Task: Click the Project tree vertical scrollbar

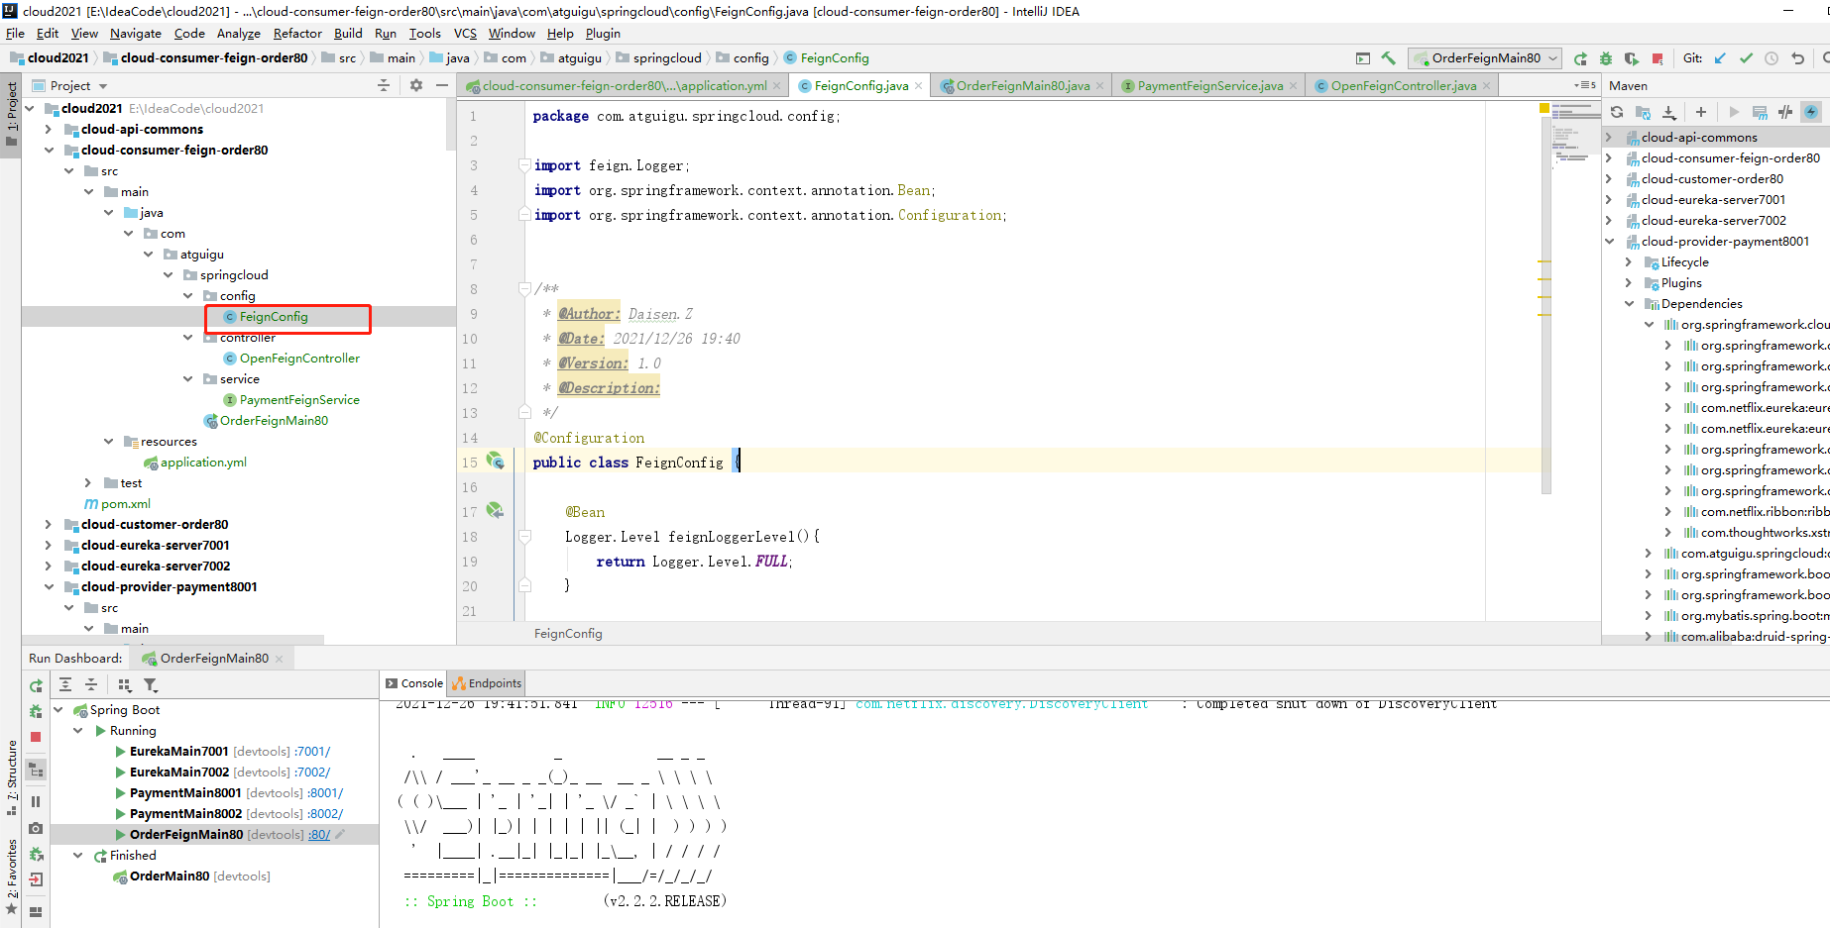Action: (451, 124)
